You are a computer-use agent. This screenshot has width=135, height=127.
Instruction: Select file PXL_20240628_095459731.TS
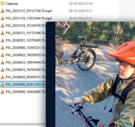(x=26, y=77)
